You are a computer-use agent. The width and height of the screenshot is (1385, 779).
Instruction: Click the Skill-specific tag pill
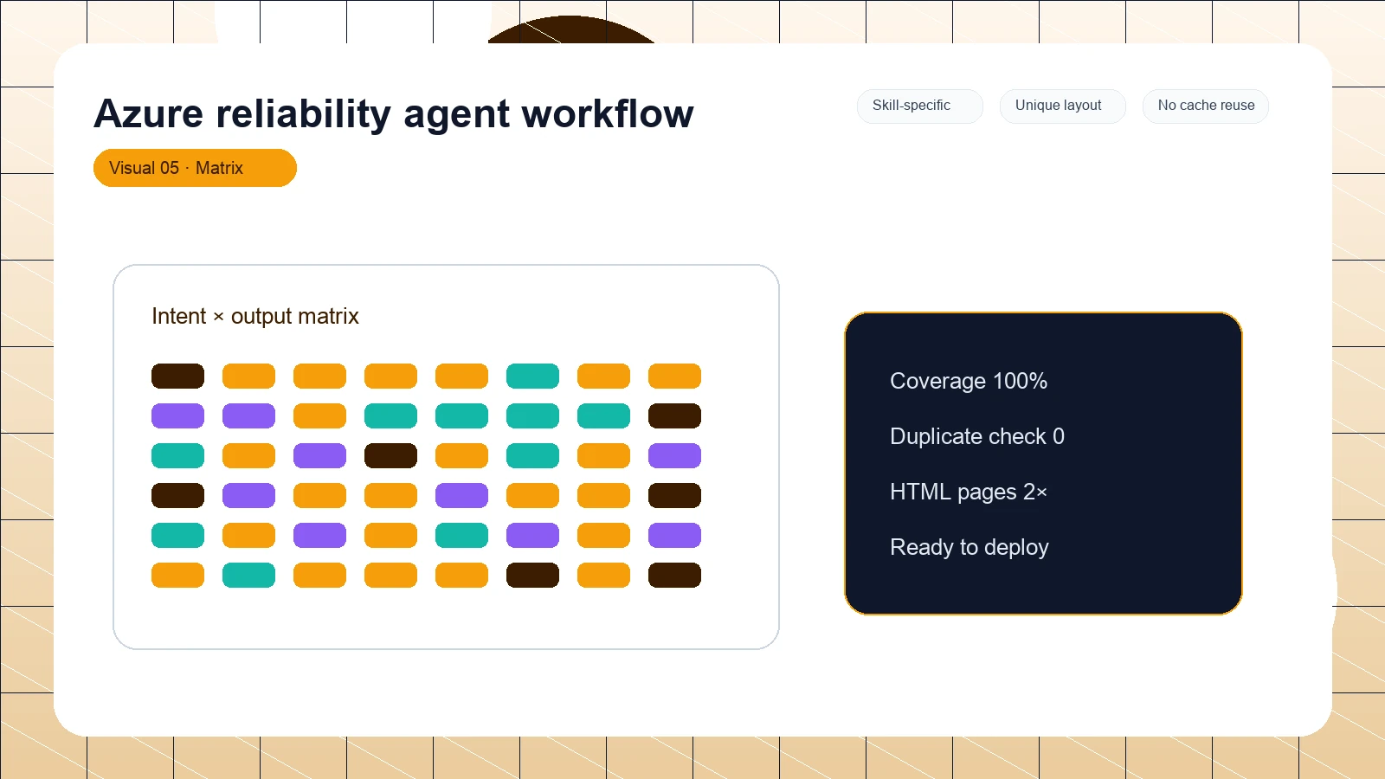919,106
